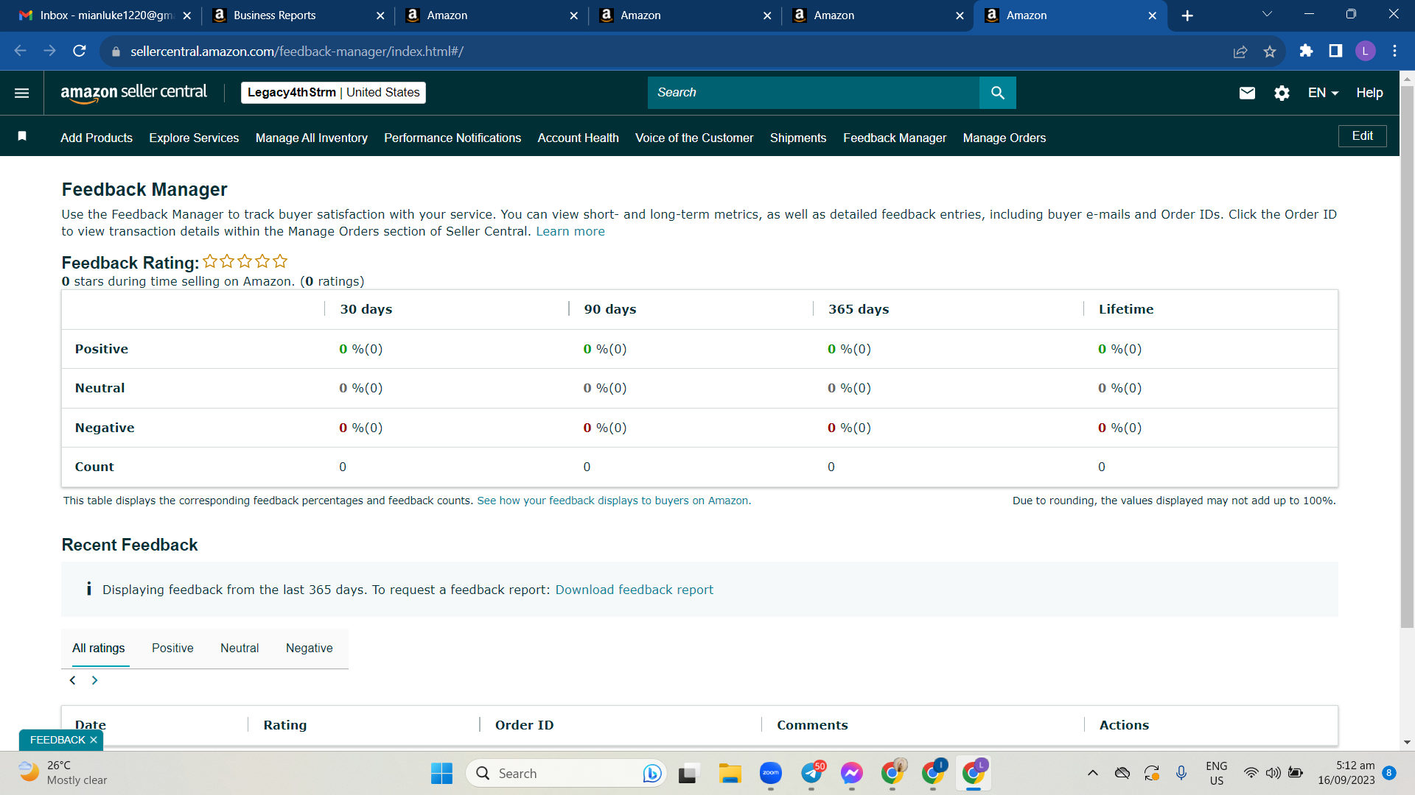
Task: Go to Manage Orders
Action: point(1005,138)
